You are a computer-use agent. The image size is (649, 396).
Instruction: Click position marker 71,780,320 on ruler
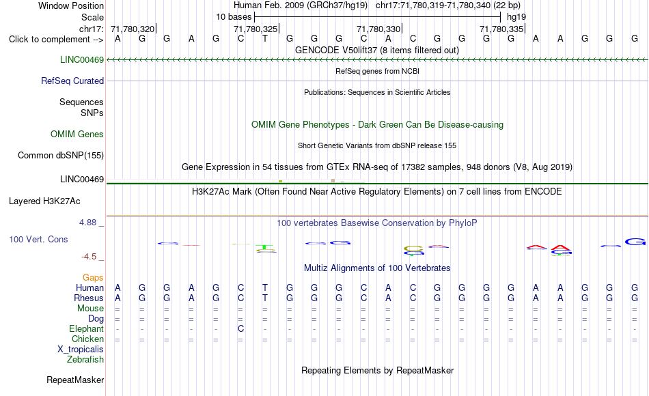pos(133,29)
